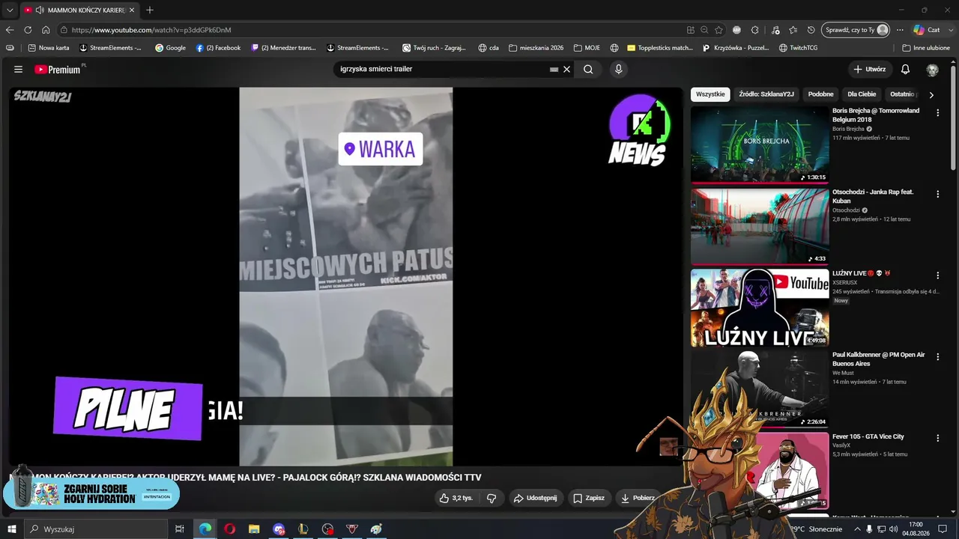Open Opera from the taskbar
Screen dimensions: 959x539
click(x=229, y=529)
